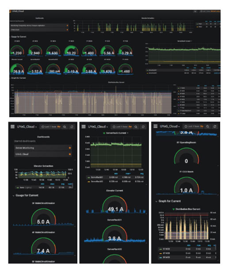Open UYeG_Cloud dashboard dropdown in ServerRack Current view
229x272 pixels.
point(98,126)
